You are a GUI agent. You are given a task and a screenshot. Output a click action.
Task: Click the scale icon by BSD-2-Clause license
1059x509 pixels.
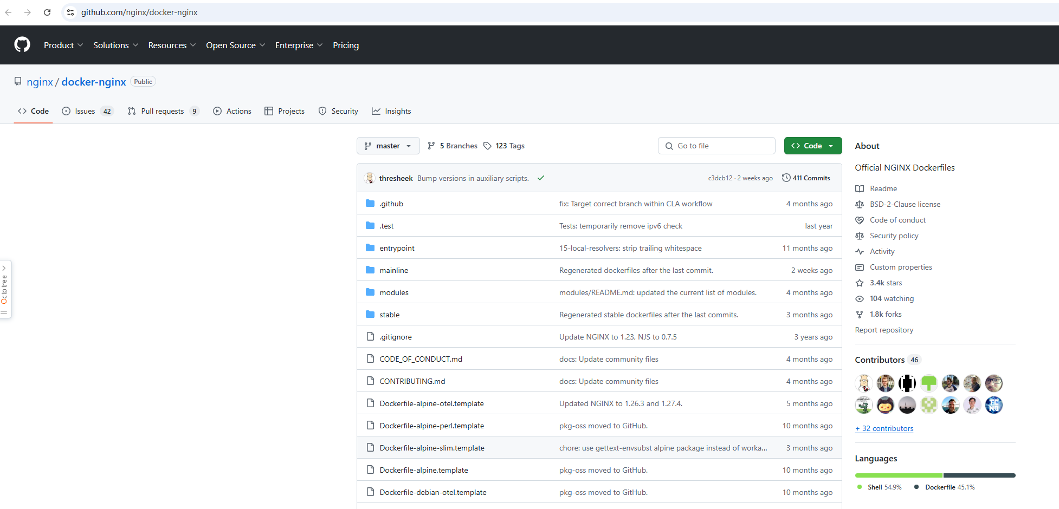point(860,204)
